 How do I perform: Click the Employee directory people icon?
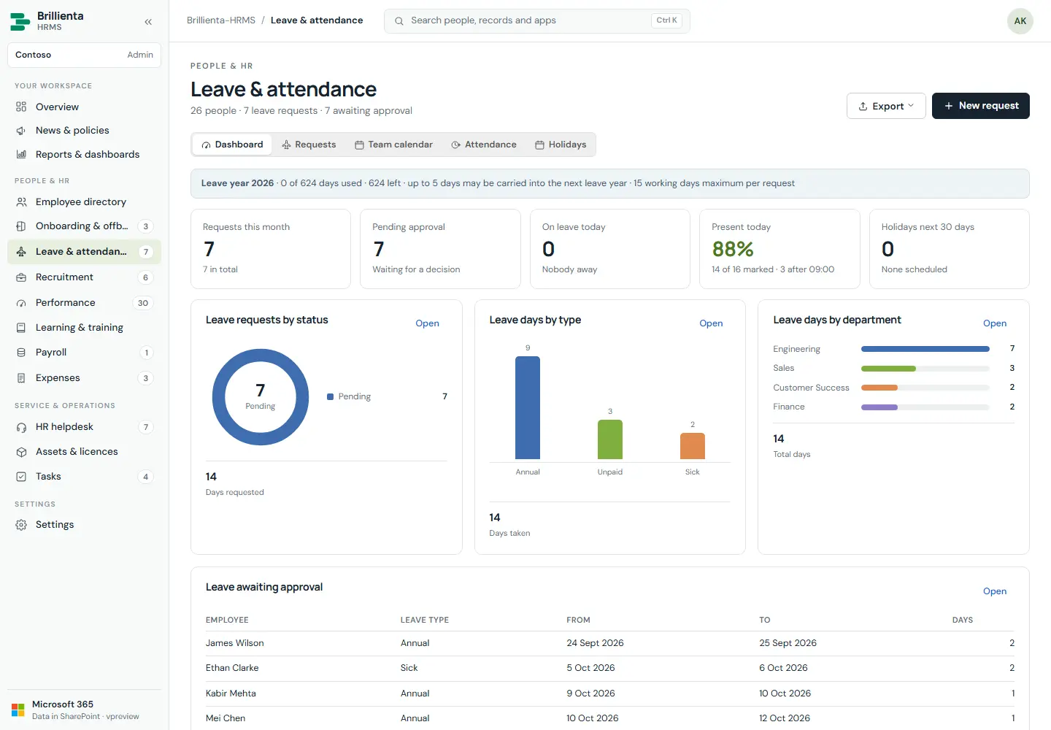tap(21, 202)
